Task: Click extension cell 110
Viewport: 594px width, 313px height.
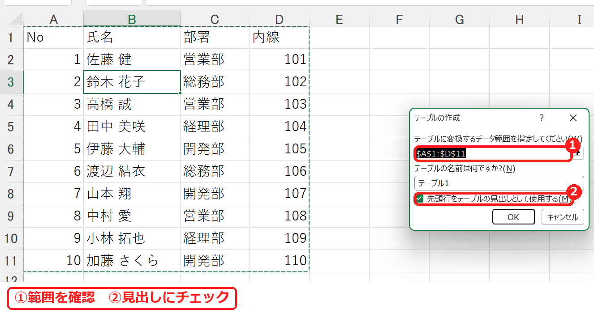Action: (x=279, y=261)
